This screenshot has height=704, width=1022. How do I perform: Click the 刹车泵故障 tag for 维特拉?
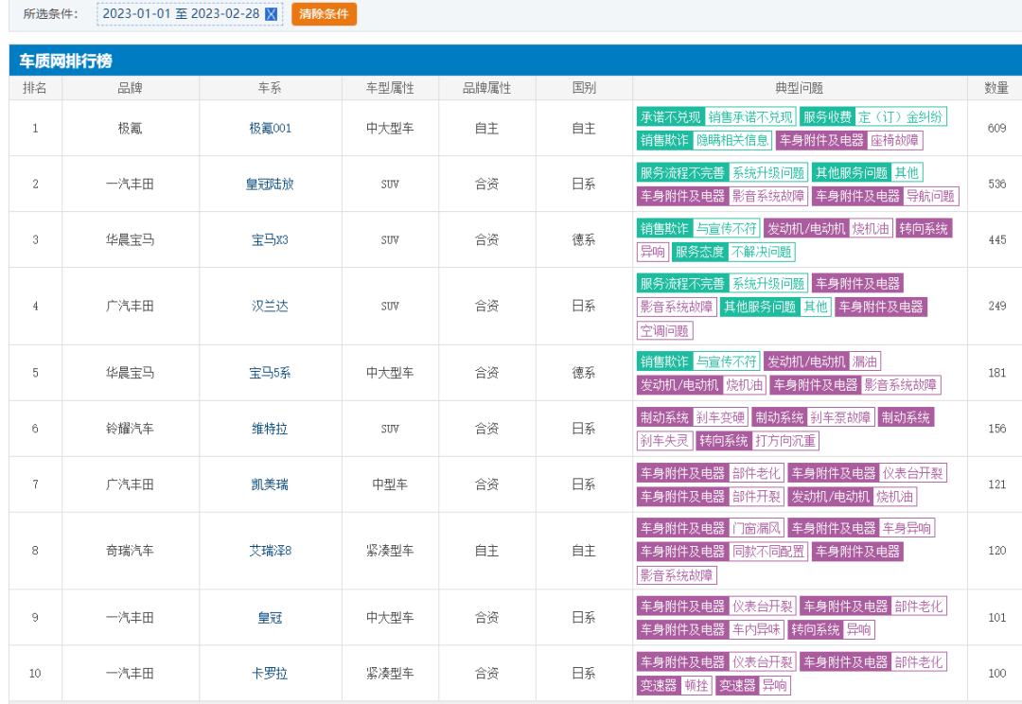pos(840,417)
